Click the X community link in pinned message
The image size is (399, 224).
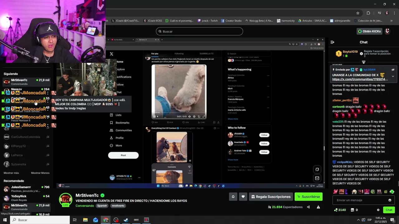pyautogui.click(x=360, y=79)
